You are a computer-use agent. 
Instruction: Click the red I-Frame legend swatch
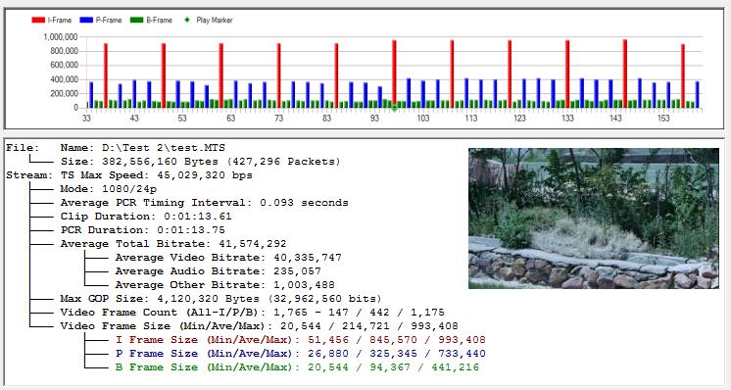tap(38, 20)
